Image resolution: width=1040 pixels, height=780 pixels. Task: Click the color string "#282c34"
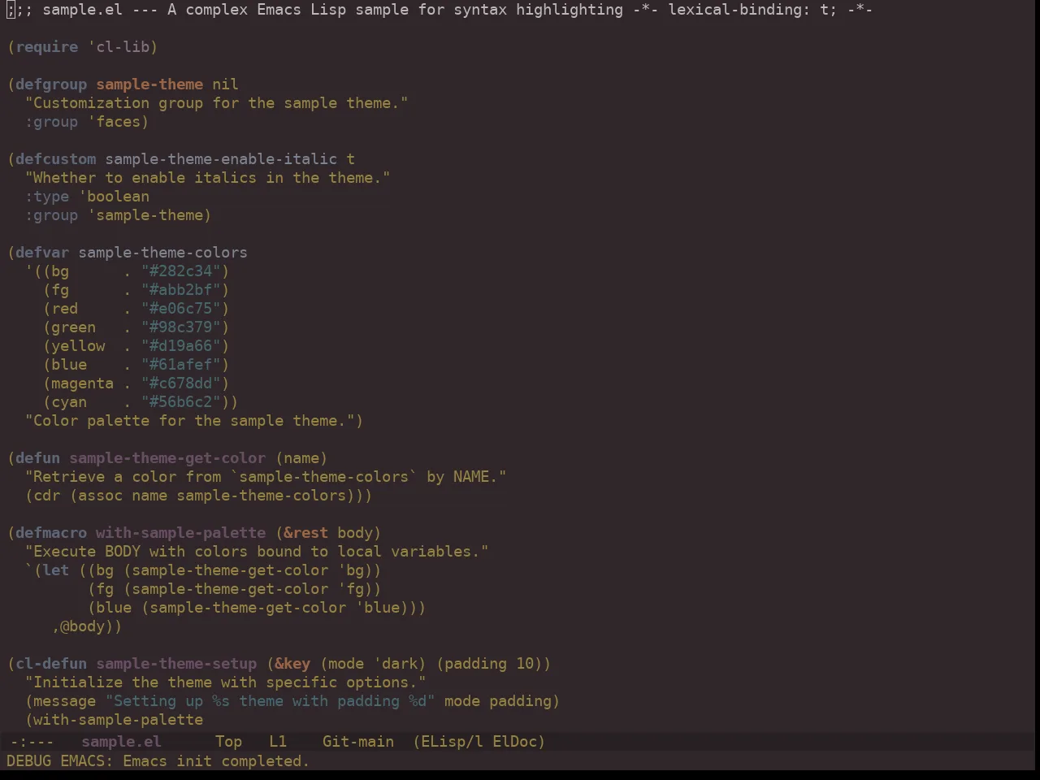pyautogui.click(x=181, y=271)
